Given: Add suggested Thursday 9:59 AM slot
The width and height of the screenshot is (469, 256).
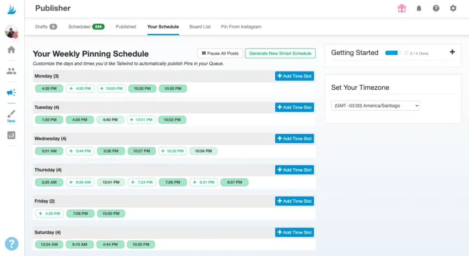Looking at the screenshot, I should point(80,182).
